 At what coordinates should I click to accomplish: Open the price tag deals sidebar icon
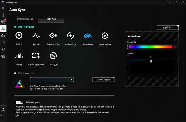tap(3, 49)
